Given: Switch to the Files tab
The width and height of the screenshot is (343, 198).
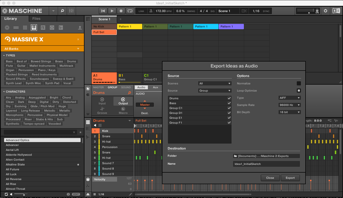Looking at the screenshot, I should pyautogui.click(x=36, y=18).
